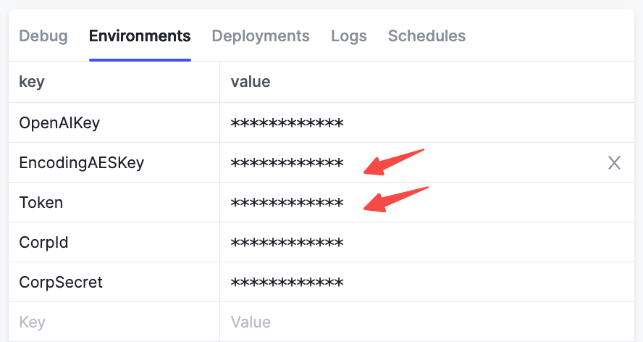Select the CorpId key cell

tap(114, 242)
